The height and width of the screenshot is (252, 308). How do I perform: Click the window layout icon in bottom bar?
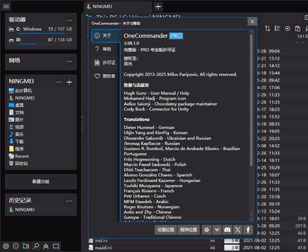click(56, 246)
